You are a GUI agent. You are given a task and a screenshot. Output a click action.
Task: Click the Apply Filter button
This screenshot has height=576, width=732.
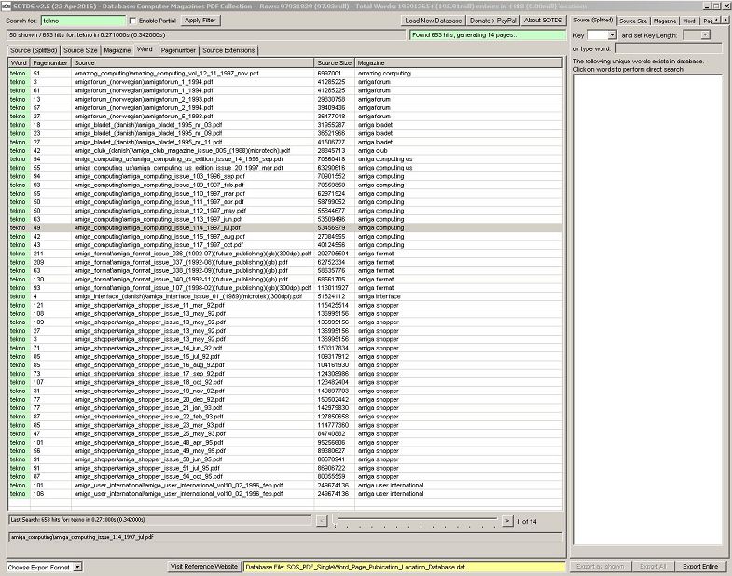click(200, 20)
